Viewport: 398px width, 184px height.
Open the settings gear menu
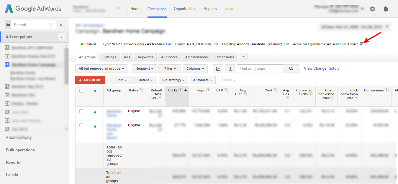(372, 9)
